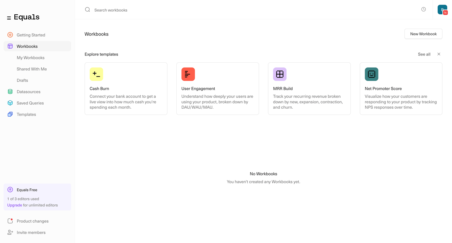This screenshot has height=243, width=452.
Task: Open the user profile avatar
Action: click(x=442, y=10)
